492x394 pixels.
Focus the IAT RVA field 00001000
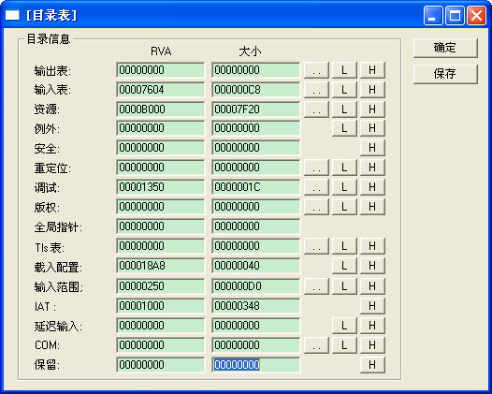[160, 306]
